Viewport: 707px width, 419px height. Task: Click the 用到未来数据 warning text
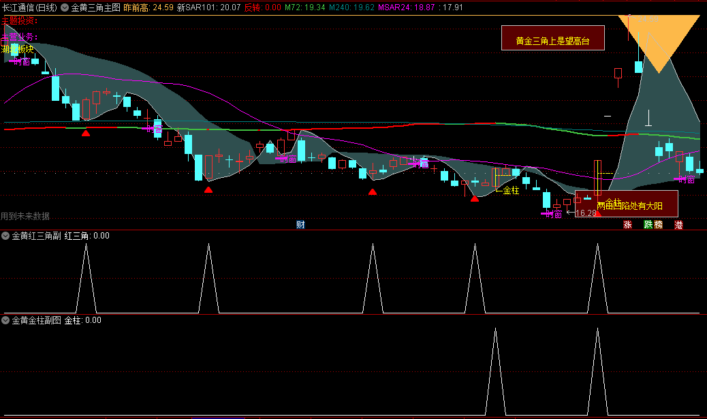(x=25, y=216)
